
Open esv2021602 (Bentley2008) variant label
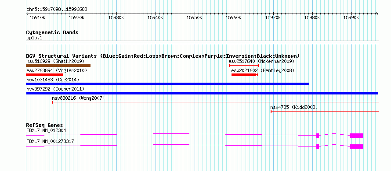point(263,70)
